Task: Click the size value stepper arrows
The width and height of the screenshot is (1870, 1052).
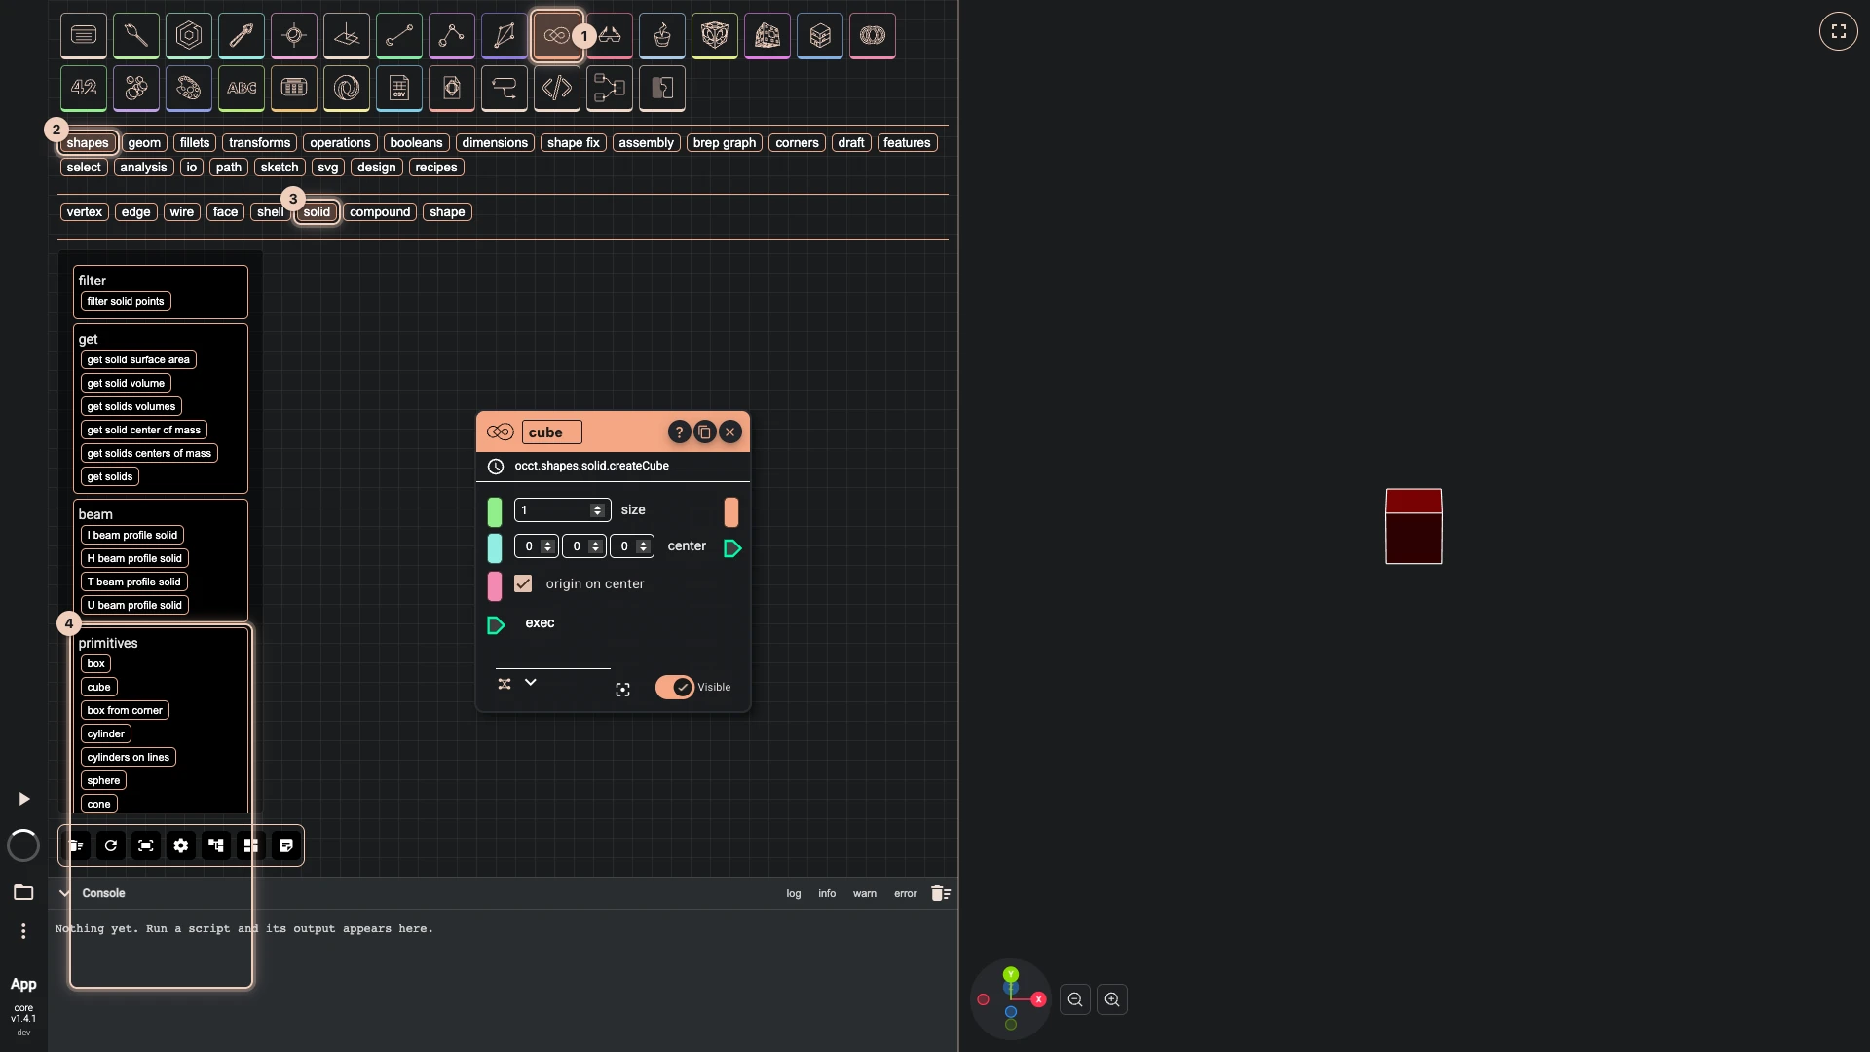Action: (x=597, y=510)
